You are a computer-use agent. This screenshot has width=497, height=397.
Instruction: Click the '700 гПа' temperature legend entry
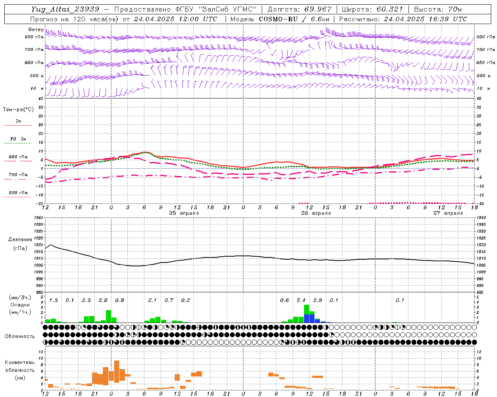click(18, 174)
